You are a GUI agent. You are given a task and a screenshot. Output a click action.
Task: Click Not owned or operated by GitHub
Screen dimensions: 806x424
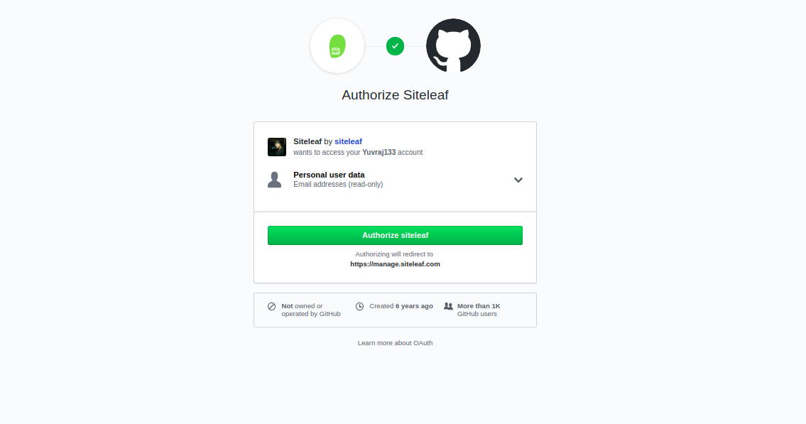tap(310, 310)
